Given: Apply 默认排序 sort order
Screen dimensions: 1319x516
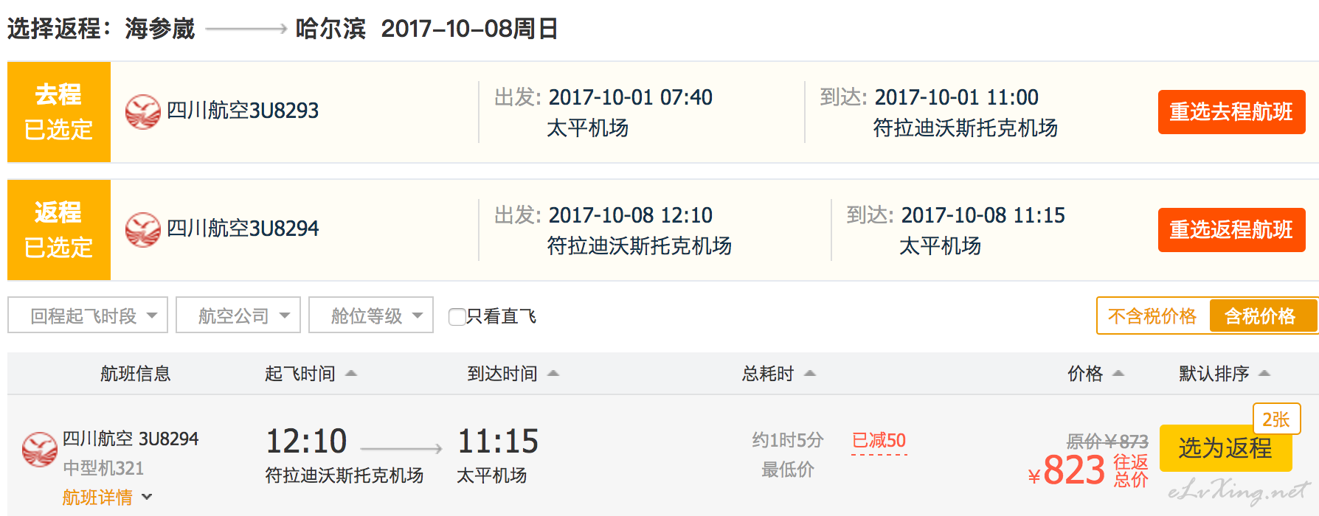Looking at the screenshot, I should click(x=1225, y=374).
